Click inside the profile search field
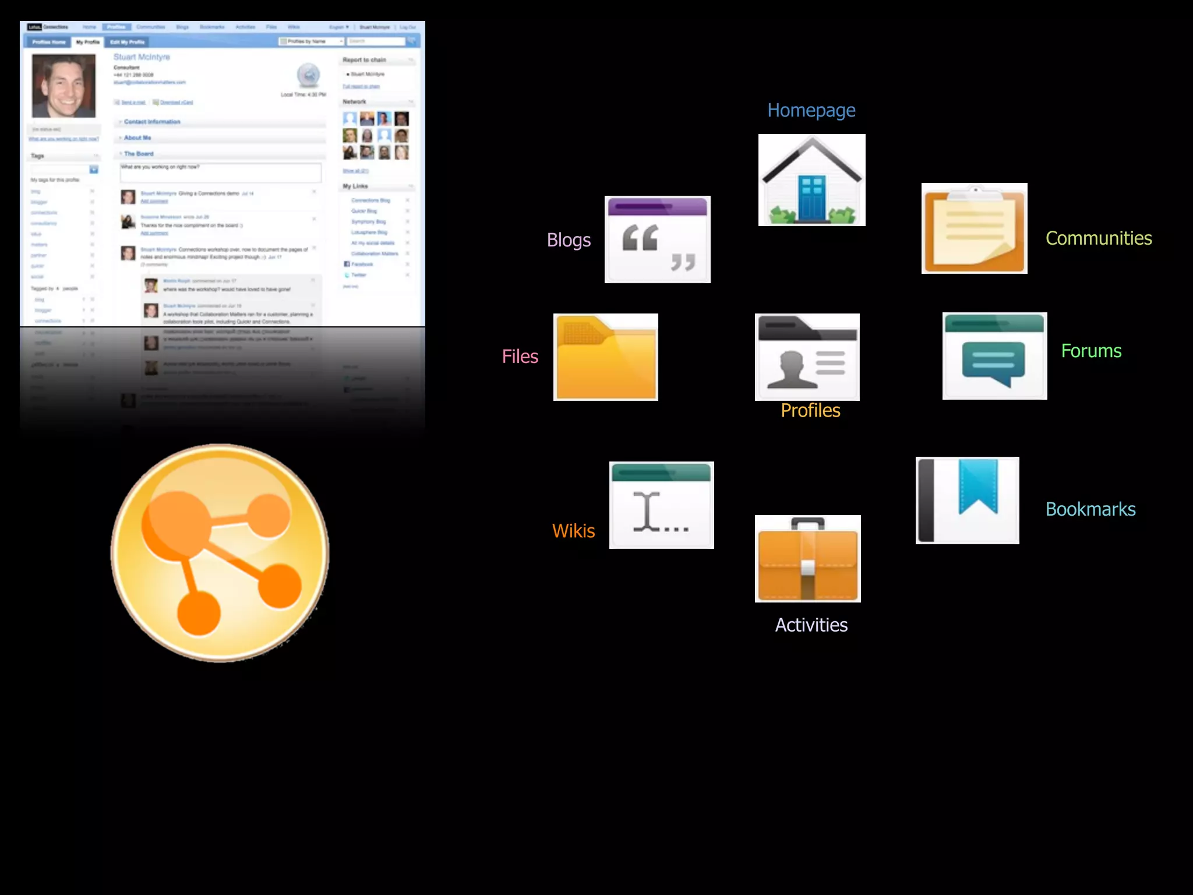 376,41
